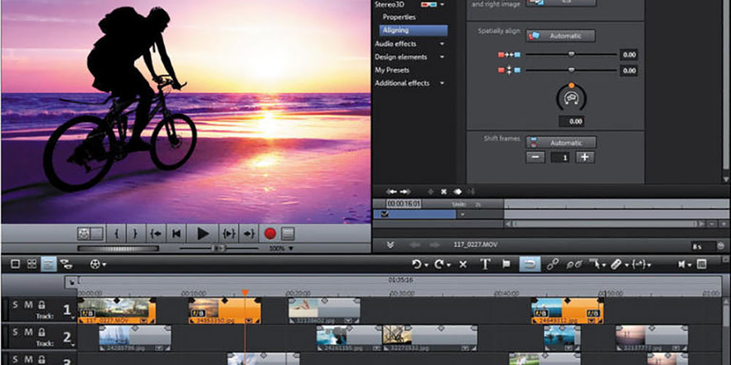
Task: Click the Automatic button for Shift frames
Action: point(561,142)
